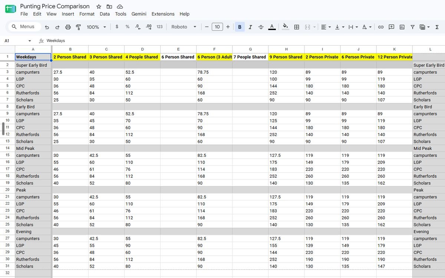Open the functions sigma menu
This screenshot has height=278, width=445.
(x=437, y=27)
